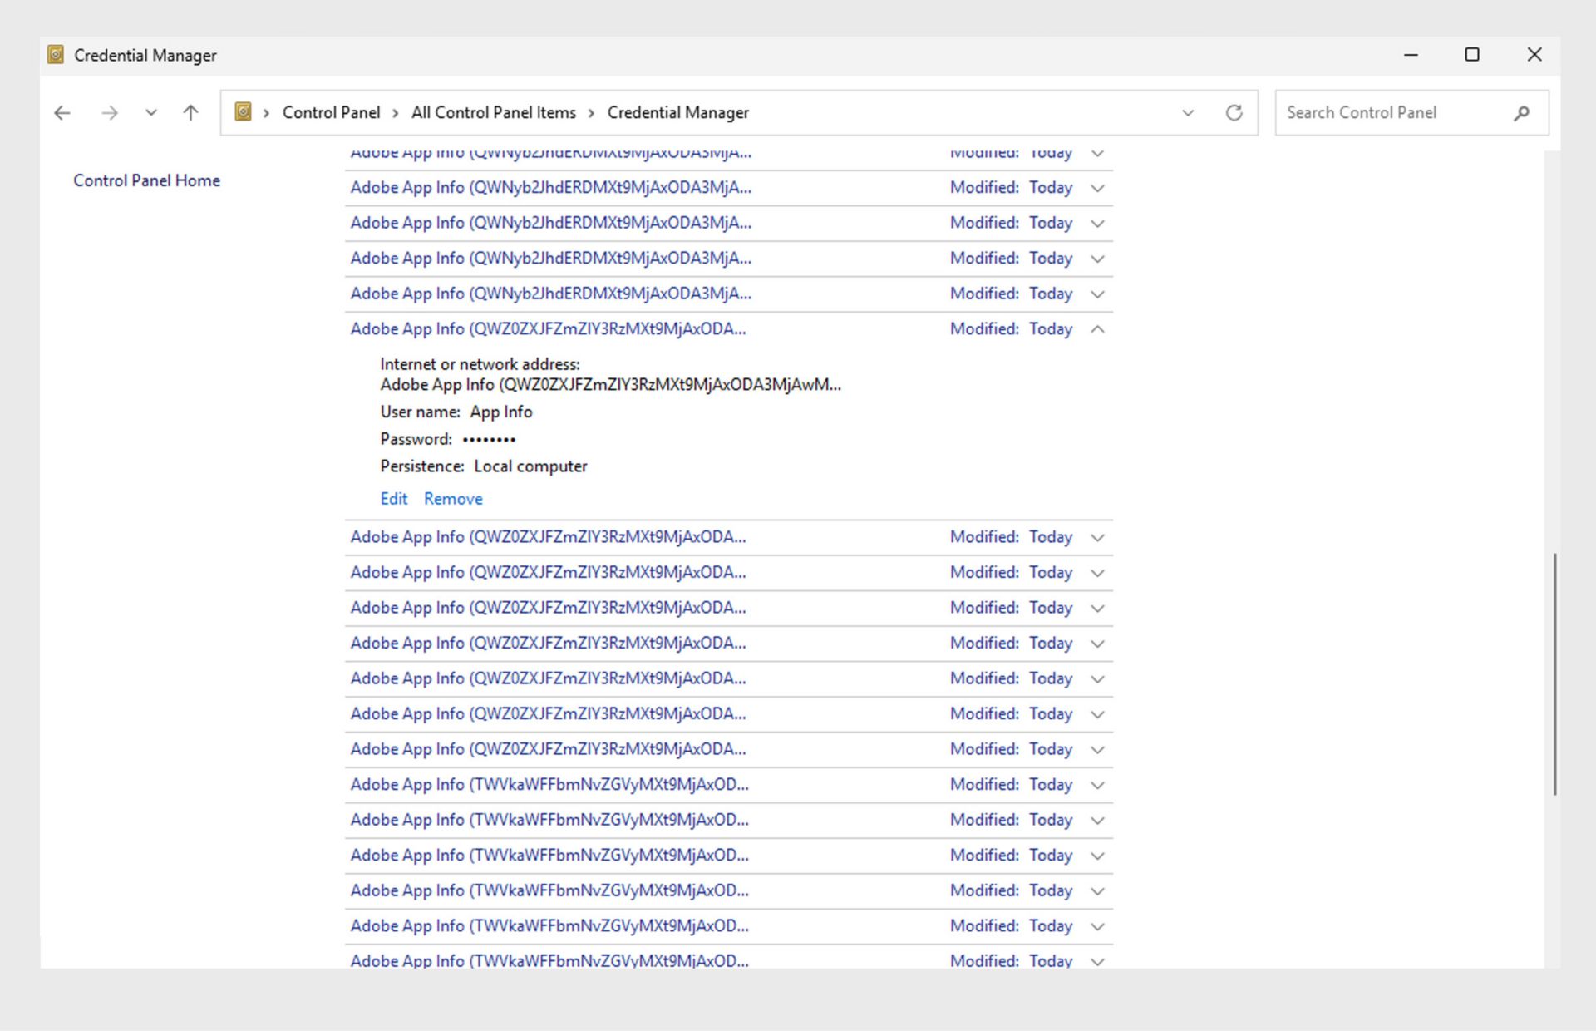Open the recent locations dropdown arrow
Image resolution: width=1596 pixels, height=1031 pixels.
[x=150, y=113]
